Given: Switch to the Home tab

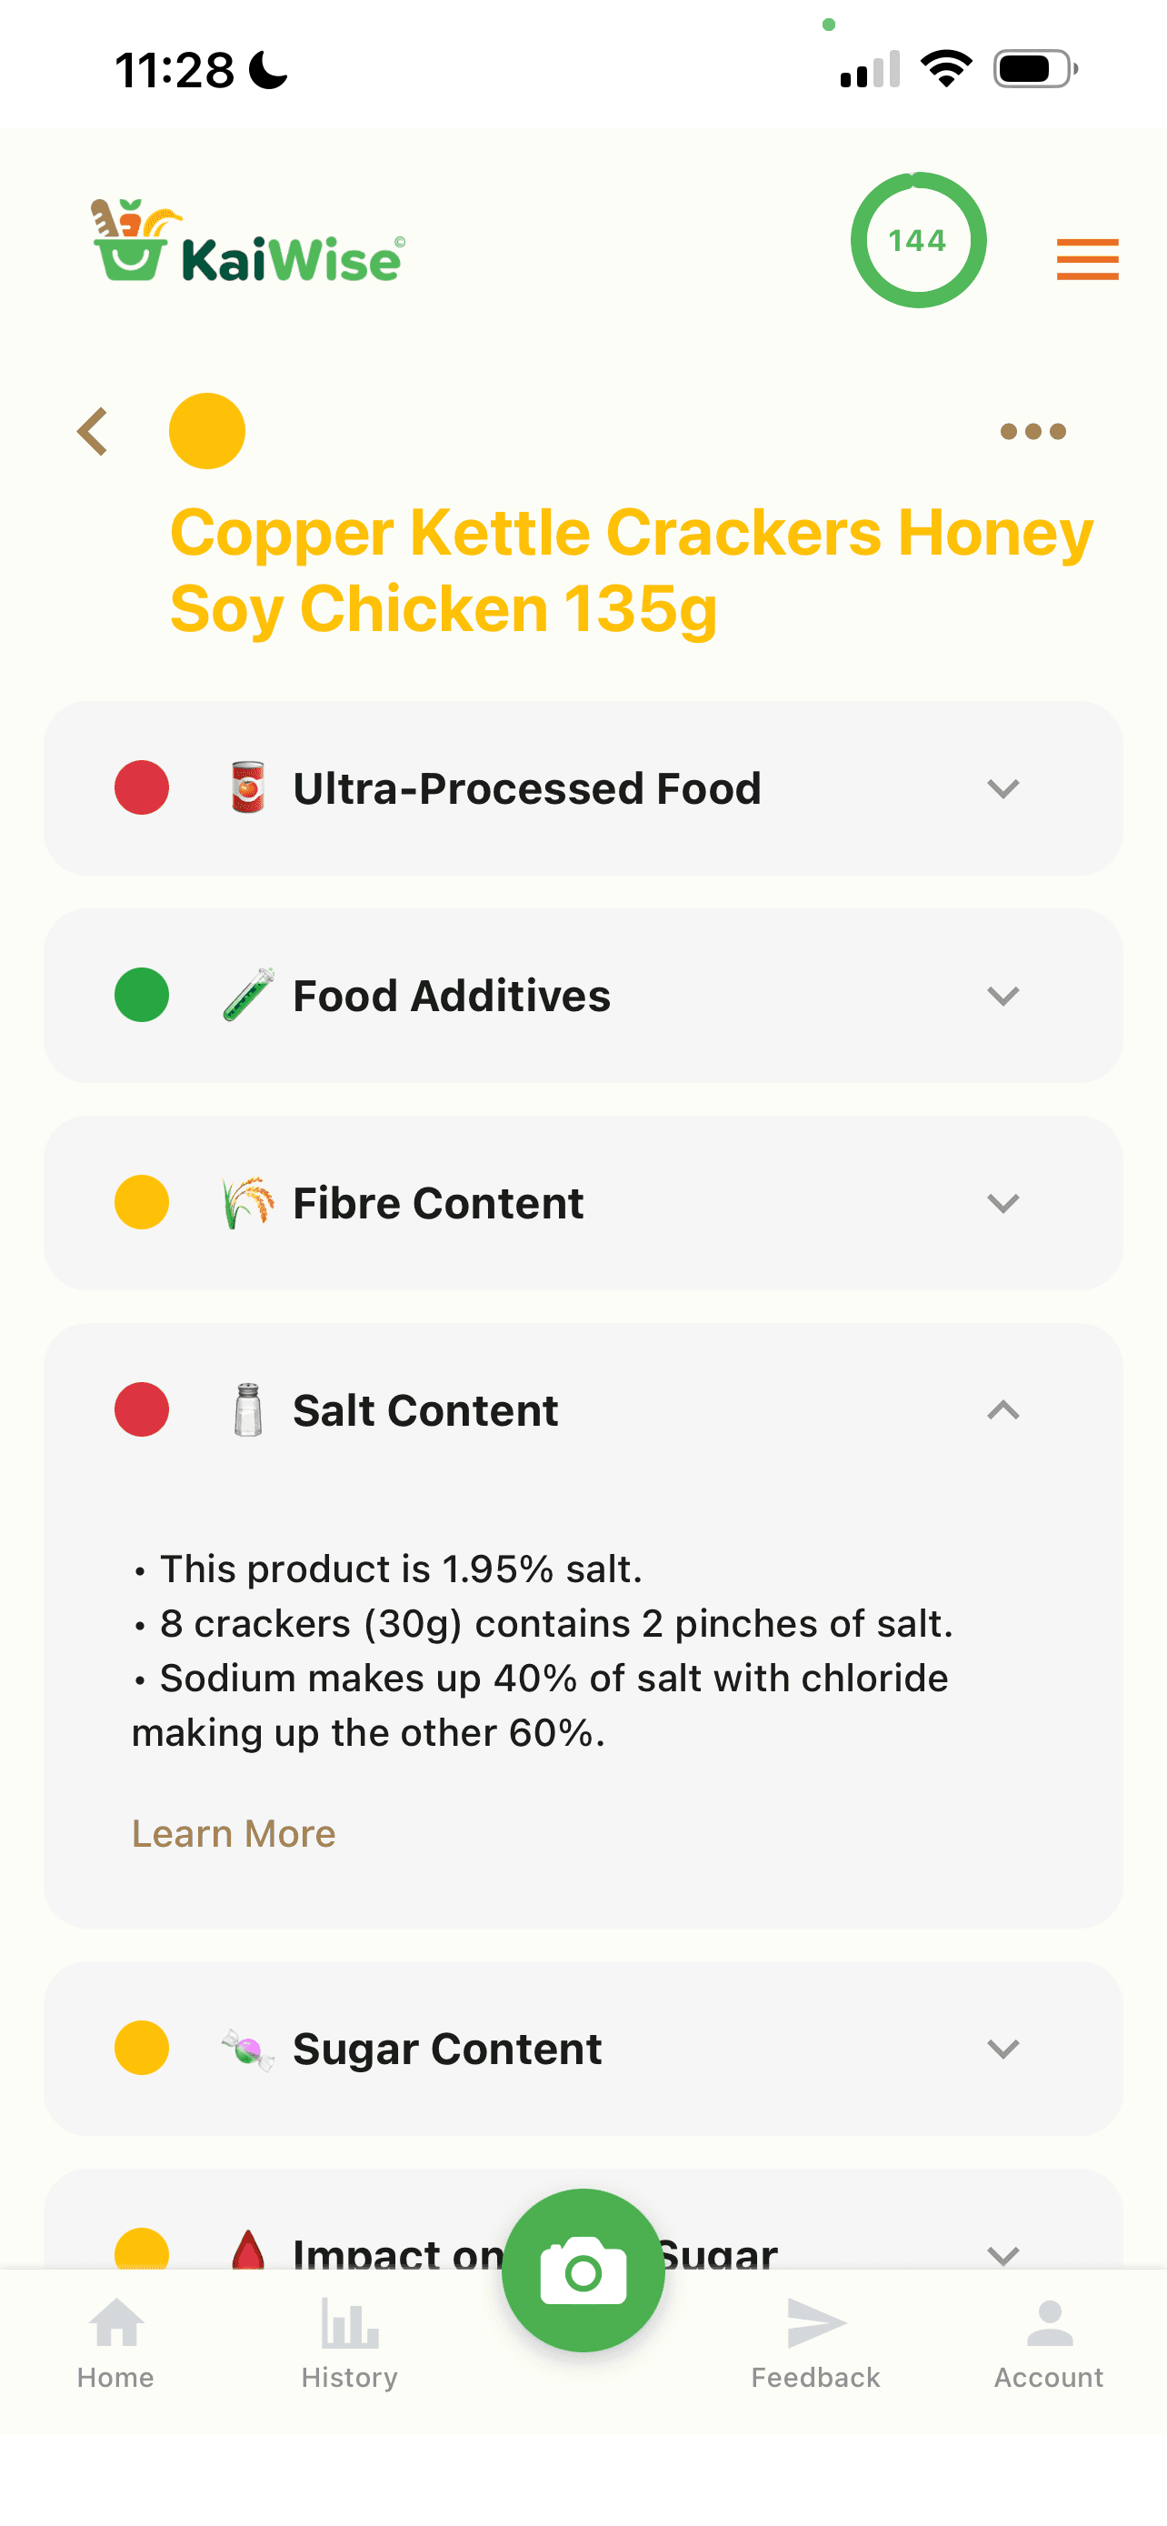Looking at the screenshot, I should point(115,2343).
